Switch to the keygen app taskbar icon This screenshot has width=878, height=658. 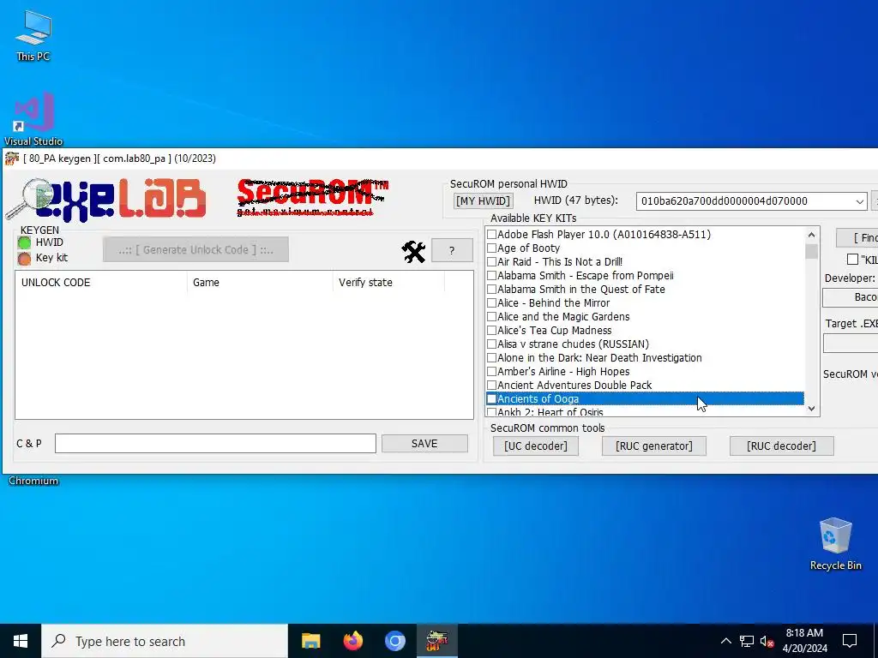point(437,641)
